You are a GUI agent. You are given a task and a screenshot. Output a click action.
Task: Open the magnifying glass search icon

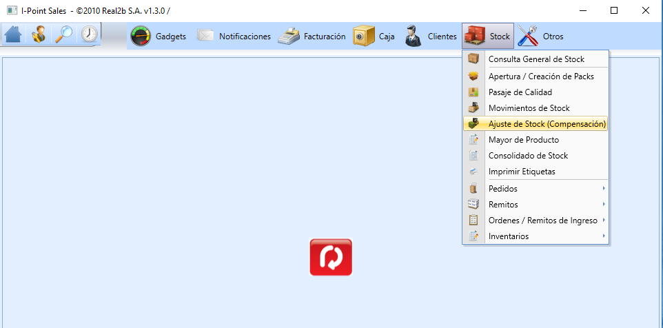tap(64, 34)
